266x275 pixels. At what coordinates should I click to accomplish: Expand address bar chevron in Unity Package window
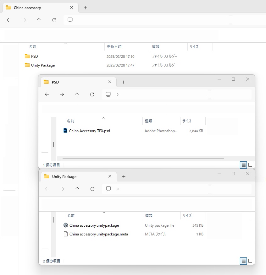(118, 189)
